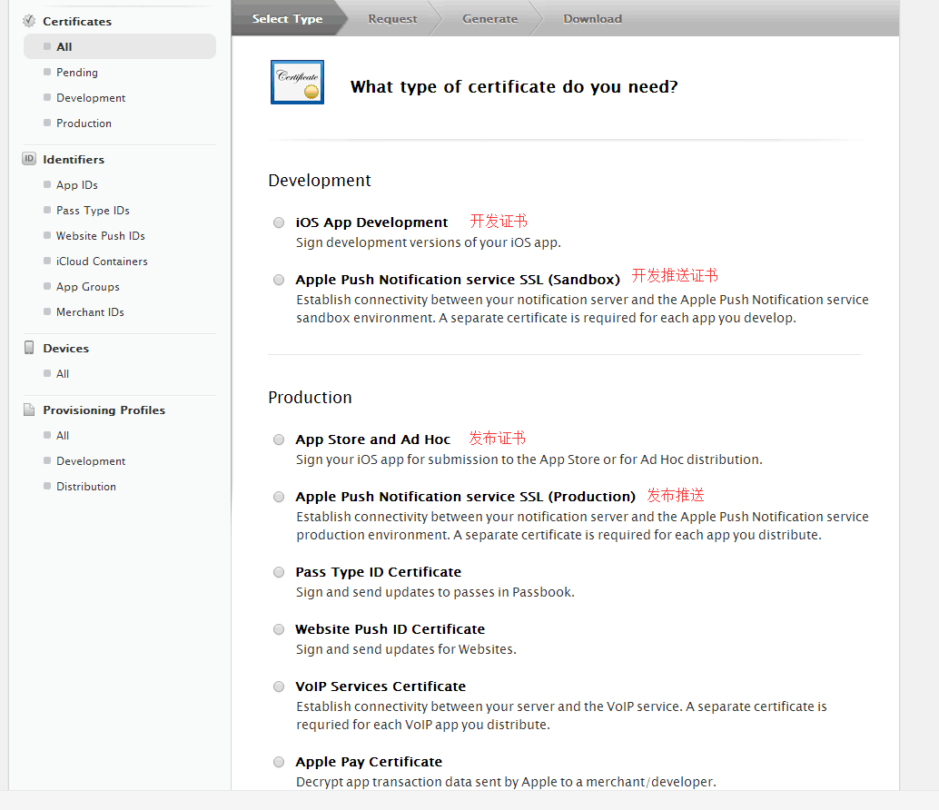The height and width of the screenshot is (810, 939).
Task: Open App Groups
Action: (x=88, y=287)
